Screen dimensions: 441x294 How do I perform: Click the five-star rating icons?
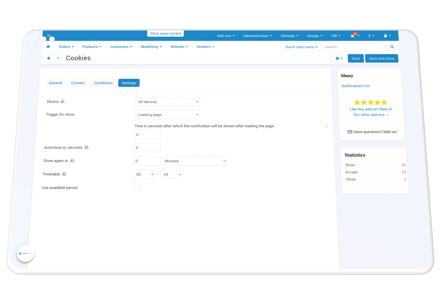point(370,102)
